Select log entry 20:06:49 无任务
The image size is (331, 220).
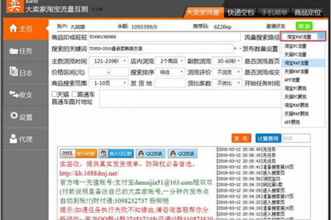(x=247, y=149)
